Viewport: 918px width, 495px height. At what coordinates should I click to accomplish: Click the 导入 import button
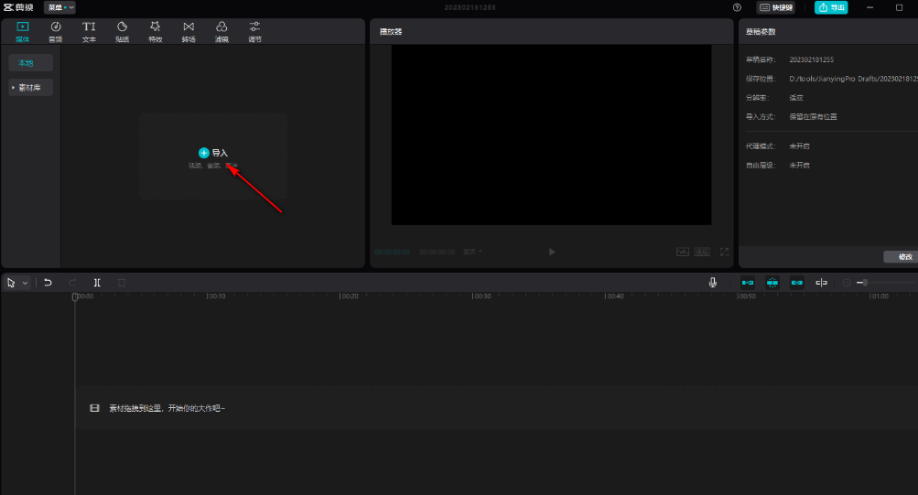213,153
